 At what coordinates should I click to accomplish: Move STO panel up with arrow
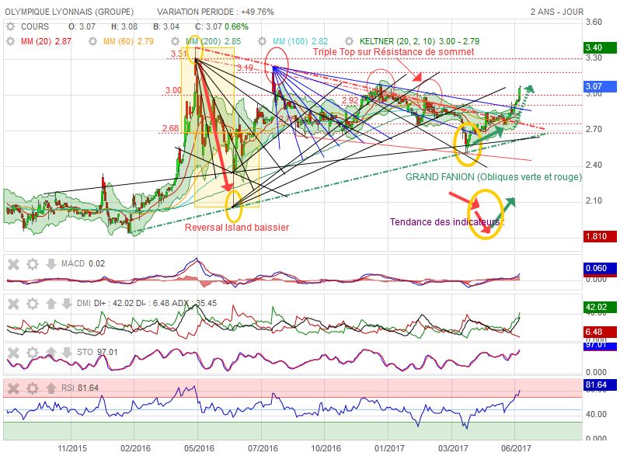51,352
